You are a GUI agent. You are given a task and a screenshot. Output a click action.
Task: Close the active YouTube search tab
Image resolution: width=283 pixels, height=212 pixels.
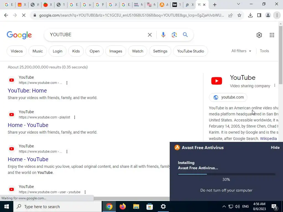(x=204, y=5)
